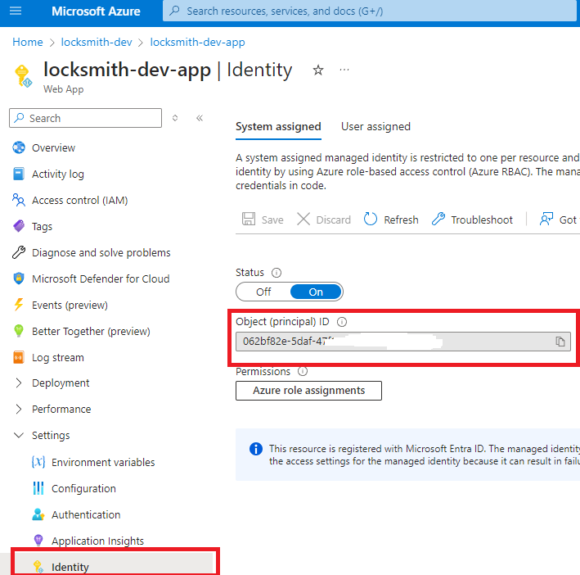Focus the global search resources box
This screenshot has width=580, height=575.
tap(369, 11)
